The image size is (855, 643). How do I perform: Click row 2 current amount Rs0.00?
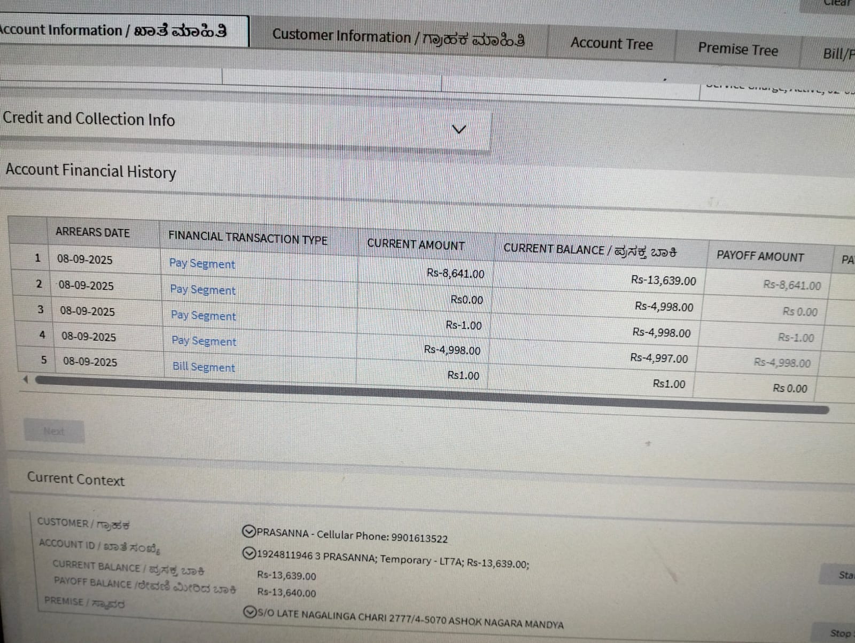(x=467, y=300)
